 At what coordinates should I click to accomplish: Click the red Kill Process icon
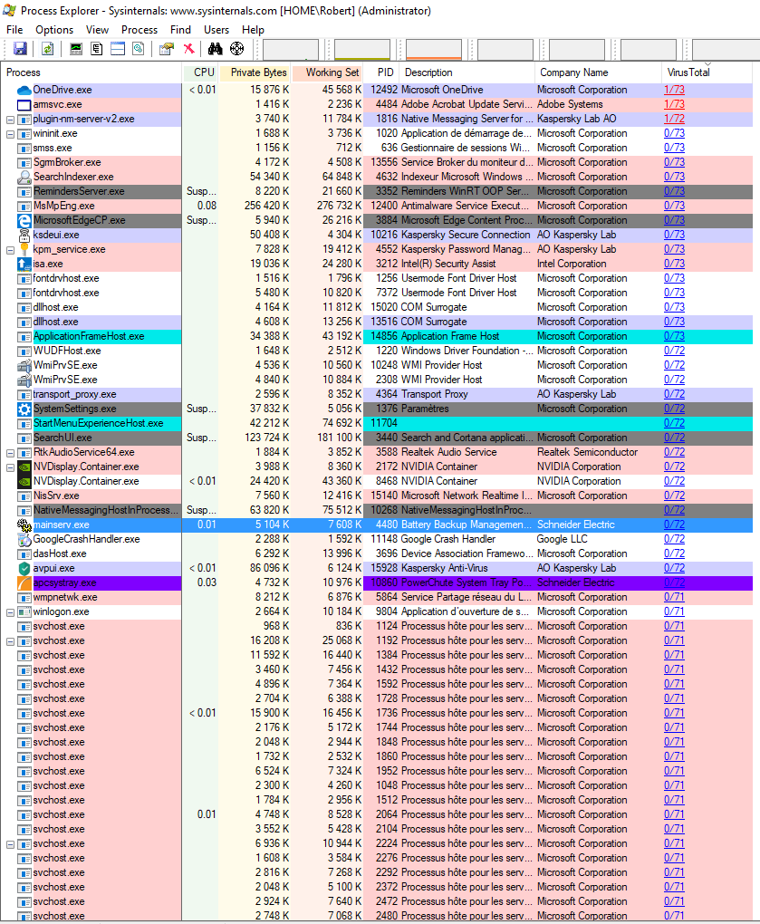click(x=188, y=49)
